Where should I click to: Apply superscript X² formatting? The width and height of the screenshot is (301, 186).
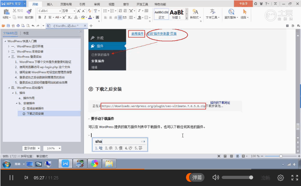64,17
